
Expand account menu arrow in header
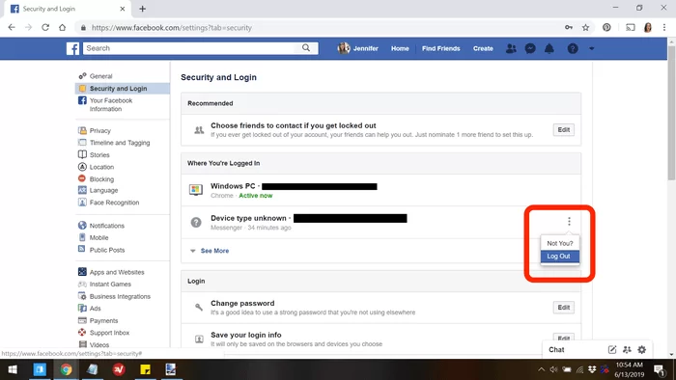tap(591, 48)
